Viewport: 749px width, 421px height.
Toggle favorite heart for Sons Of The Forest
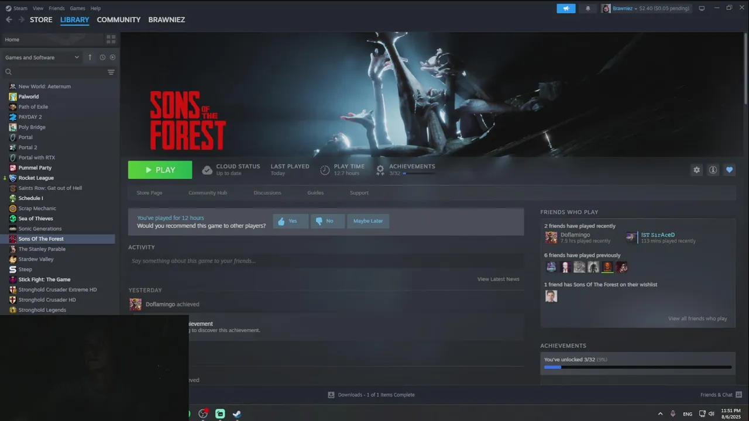729,170
